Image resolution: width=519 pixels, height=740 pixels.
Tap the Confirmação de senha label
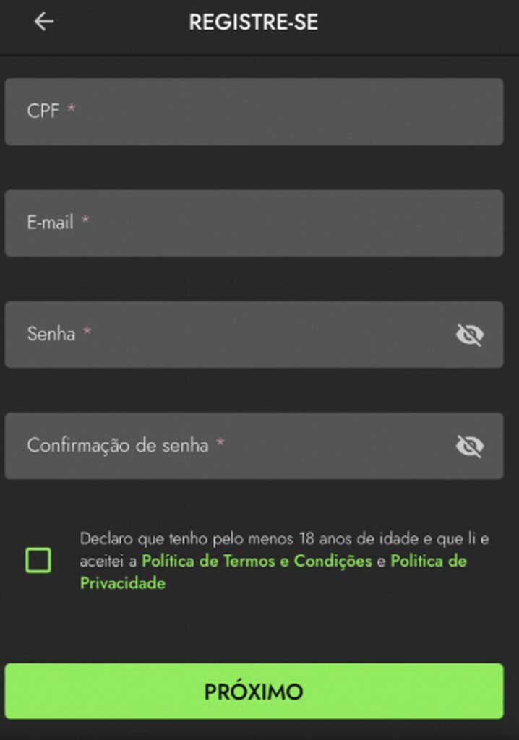pyautogui.click(x=117, y=446)
